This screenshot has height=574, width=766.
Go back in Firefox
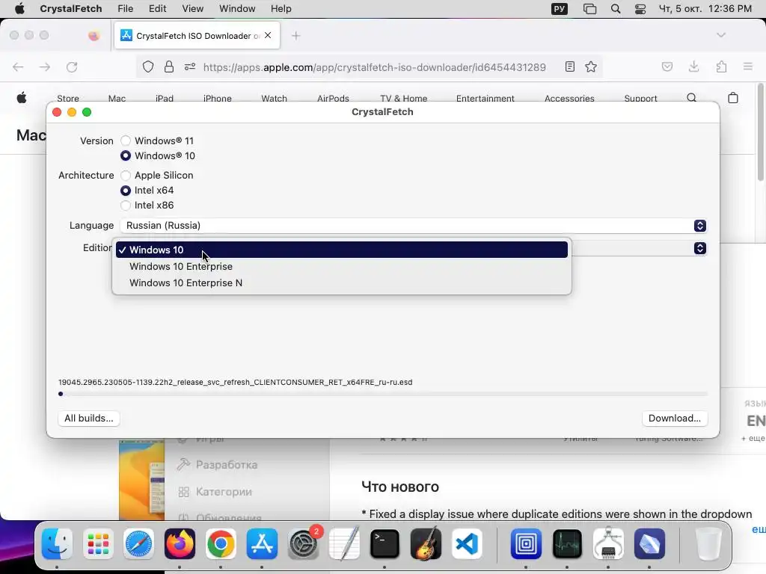18,67
